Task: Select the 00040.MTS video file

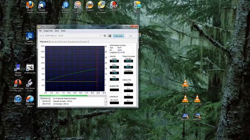Action: coord(197,117)
